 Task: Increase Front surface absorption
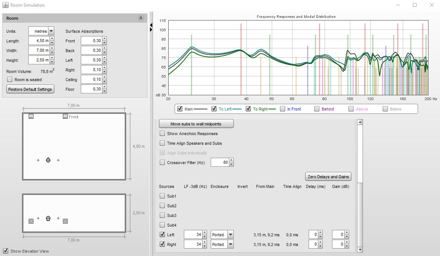tap(104, 39)
